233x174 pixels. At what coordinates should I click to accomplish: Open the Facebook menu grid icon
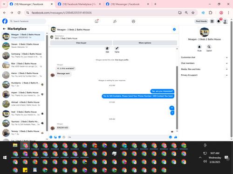pos(212,21)
